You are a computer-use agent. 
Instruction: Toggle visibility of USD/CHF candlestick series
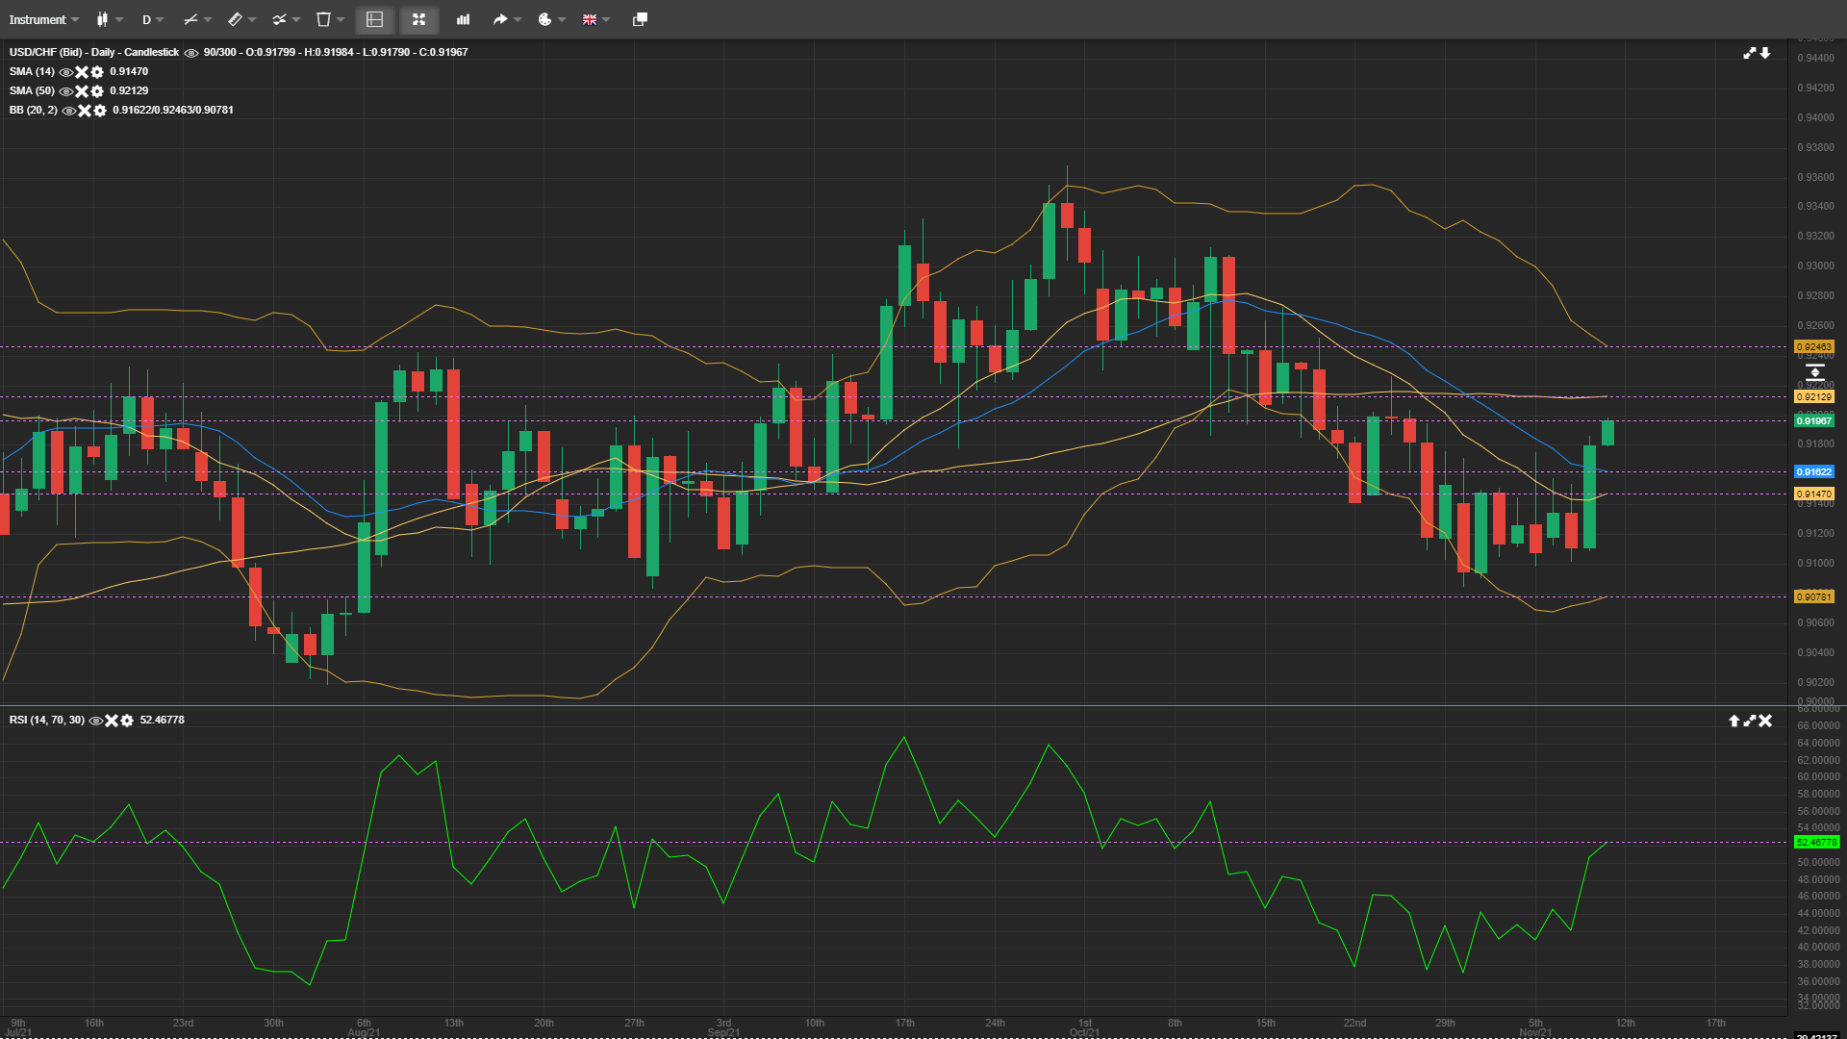[x=191, y=53]
